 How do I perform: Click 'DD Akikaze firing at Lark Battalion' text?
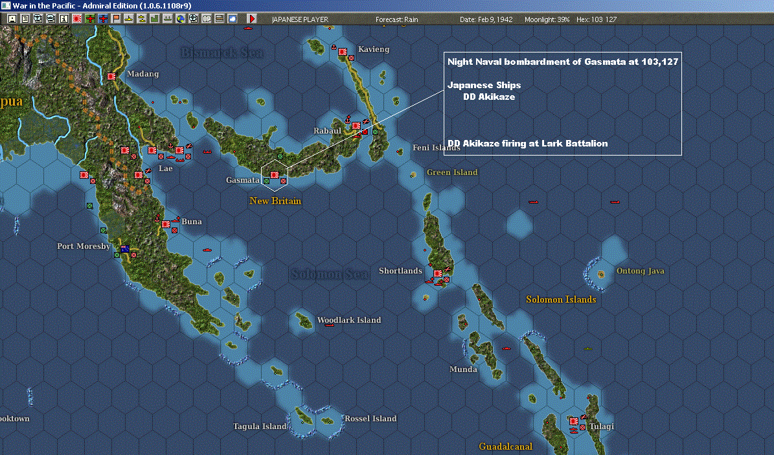528,143
